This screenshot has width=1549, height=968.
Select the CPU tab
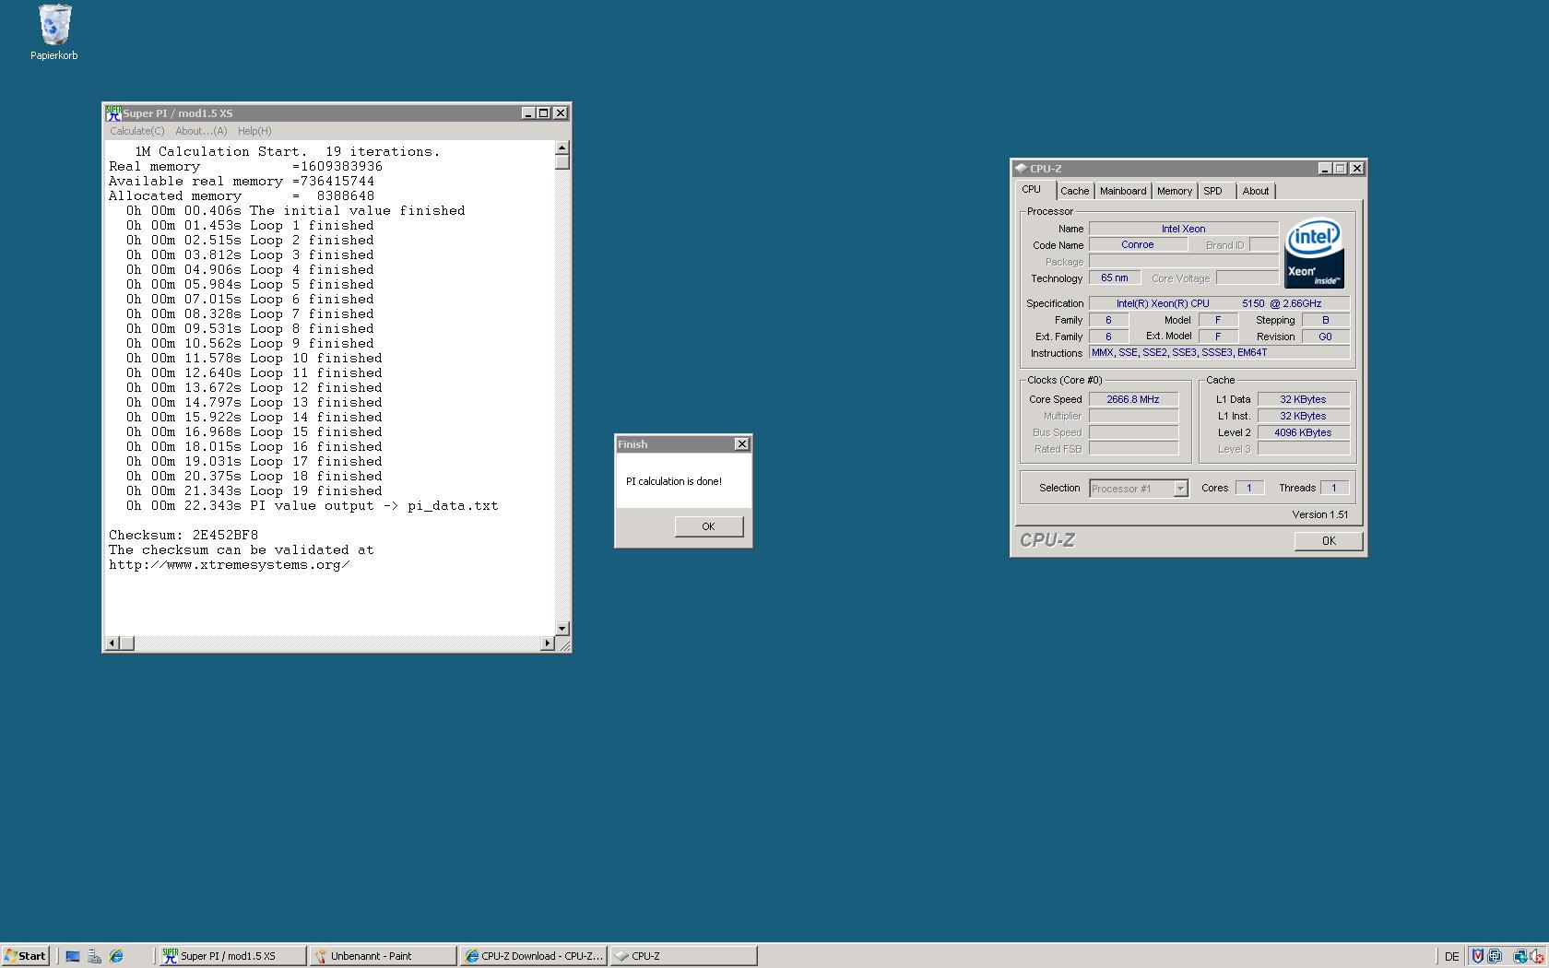1031,189
